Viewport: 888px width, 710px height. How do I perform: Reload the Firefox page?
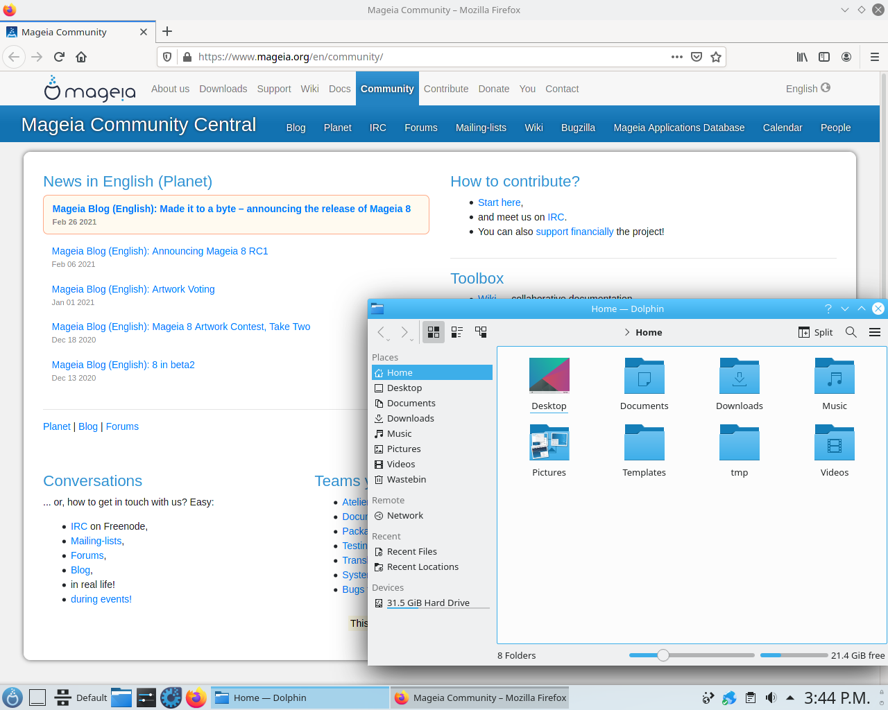pyautogui.click(x=59, y=57)
